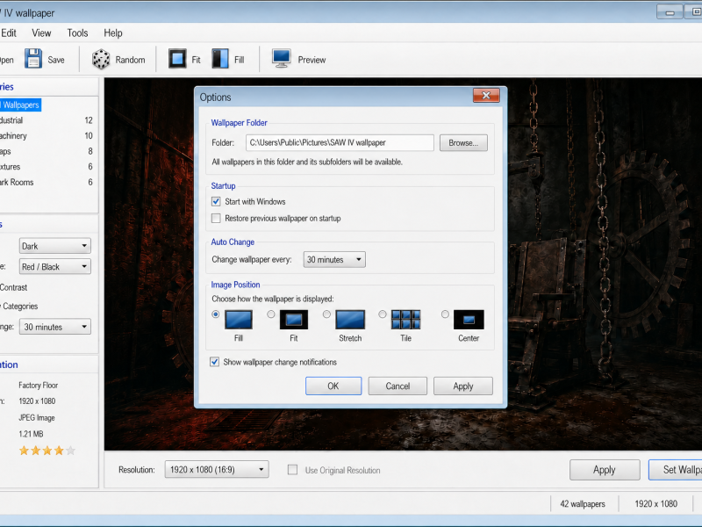Select the Textures category row

click(47, 167)
